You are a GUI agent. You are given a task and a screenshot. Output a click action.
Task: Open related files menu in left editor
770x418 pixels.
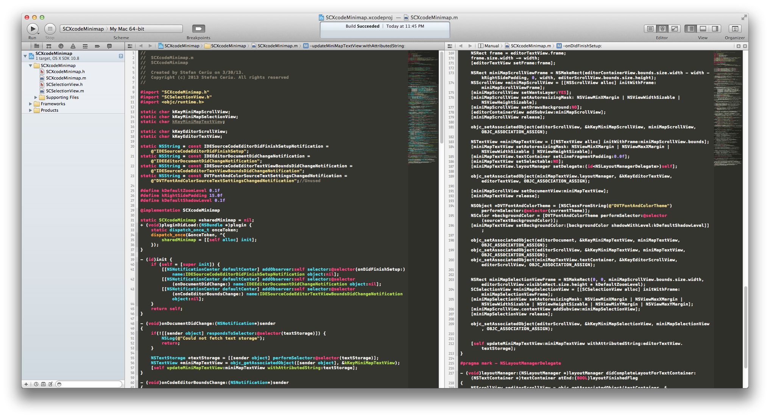click(130, 46)
